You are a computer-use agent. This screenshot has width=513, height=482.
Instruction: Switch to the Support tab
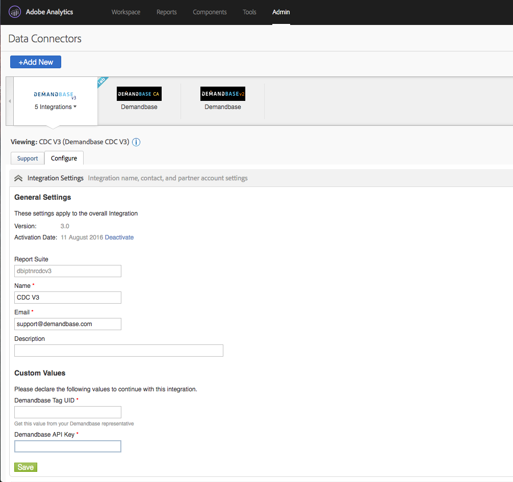28,158
